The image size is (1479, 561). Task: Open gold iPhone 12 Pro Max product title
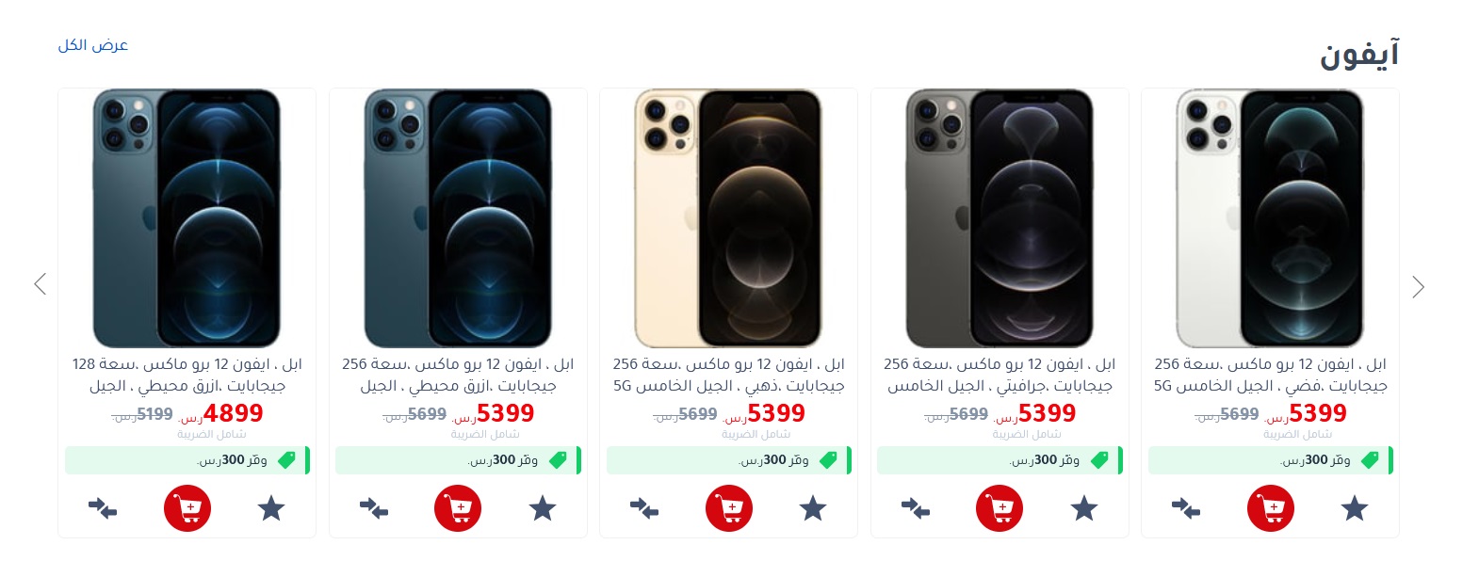point(729,375)
